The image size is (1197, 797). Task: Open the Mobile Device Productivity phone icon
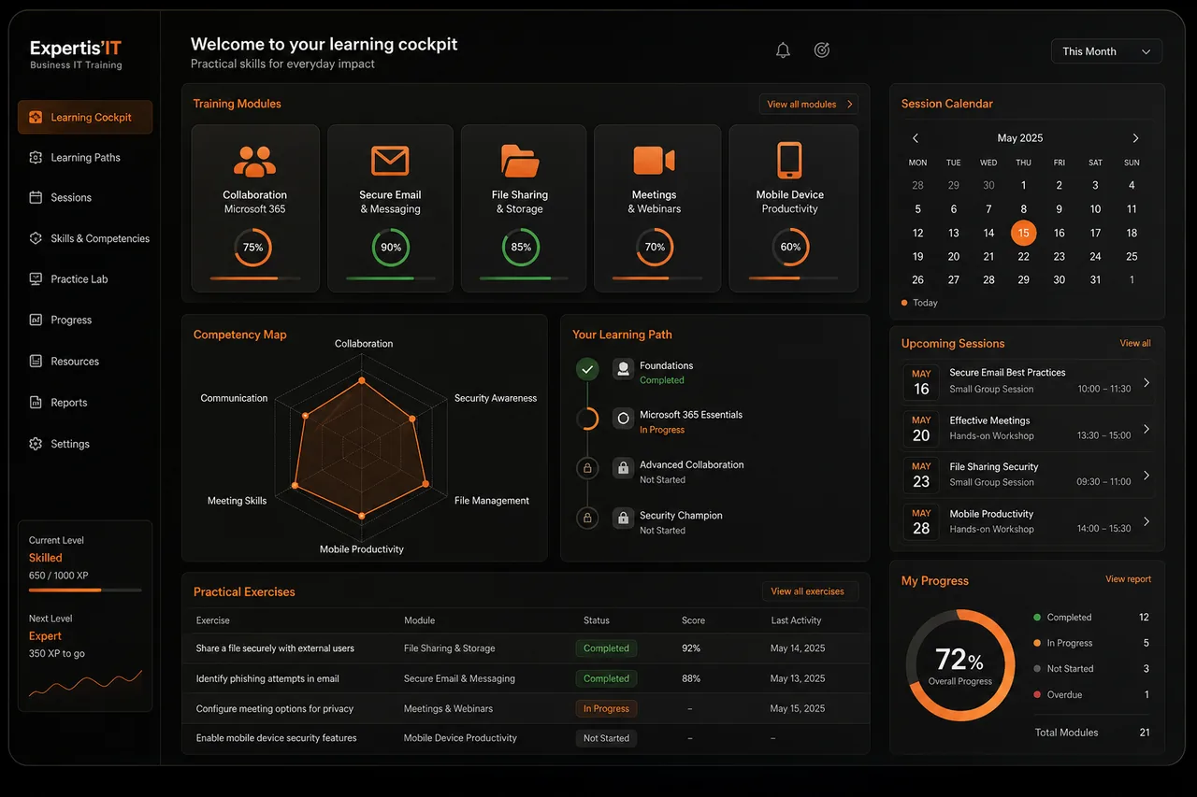click(x=789, y=160)
